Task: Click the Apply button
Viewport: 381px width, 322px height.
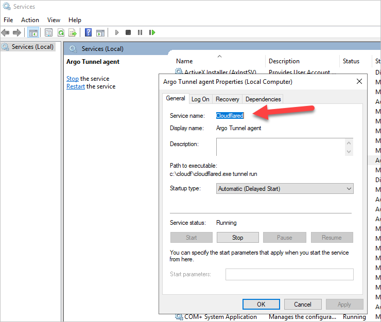Action: (x=344, y=305)
